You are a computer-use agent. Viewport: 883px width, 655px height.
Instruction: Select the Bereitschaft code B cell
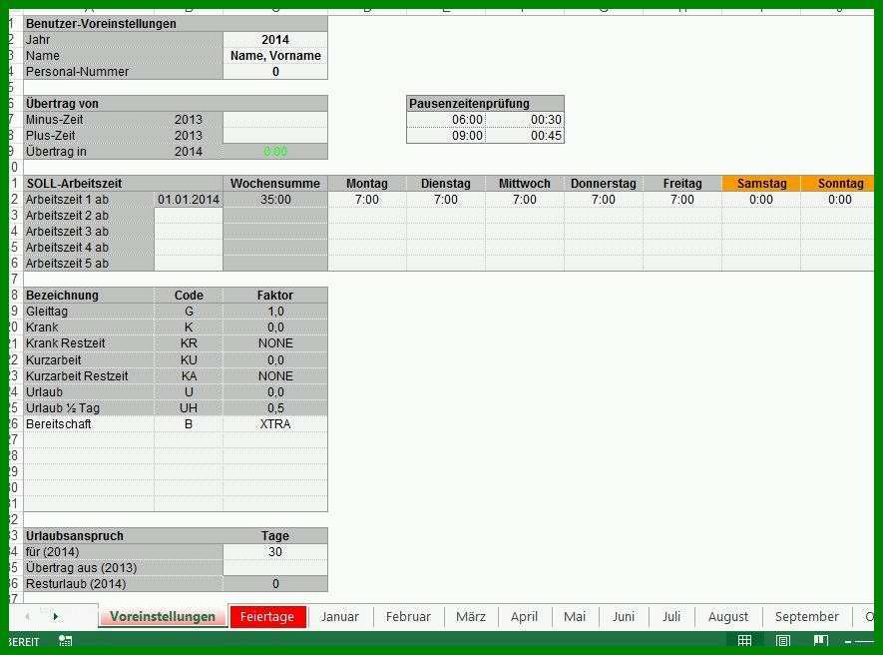189,424
